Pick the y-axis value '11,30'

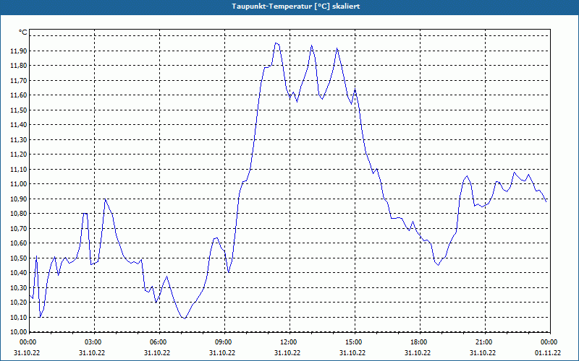pos(19,139)
